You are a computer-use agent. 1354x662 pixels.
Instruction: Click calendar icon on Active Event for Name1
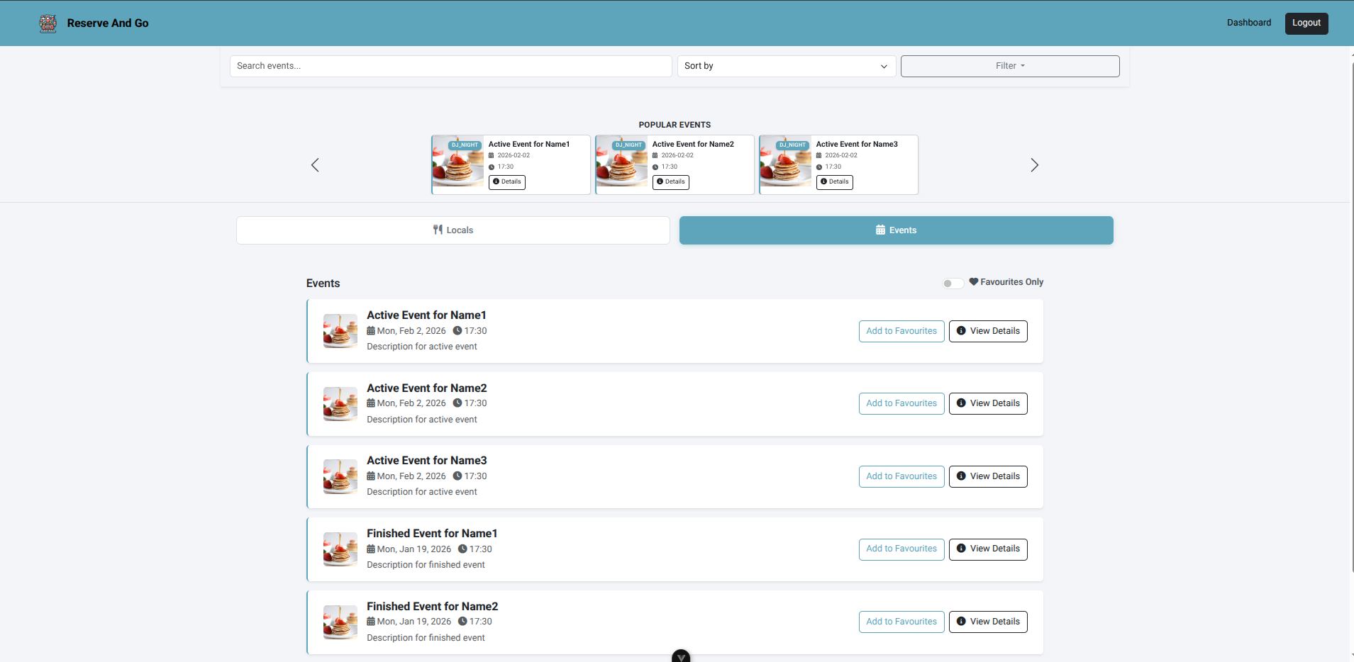pyautogui.click(x=371, y=331)
